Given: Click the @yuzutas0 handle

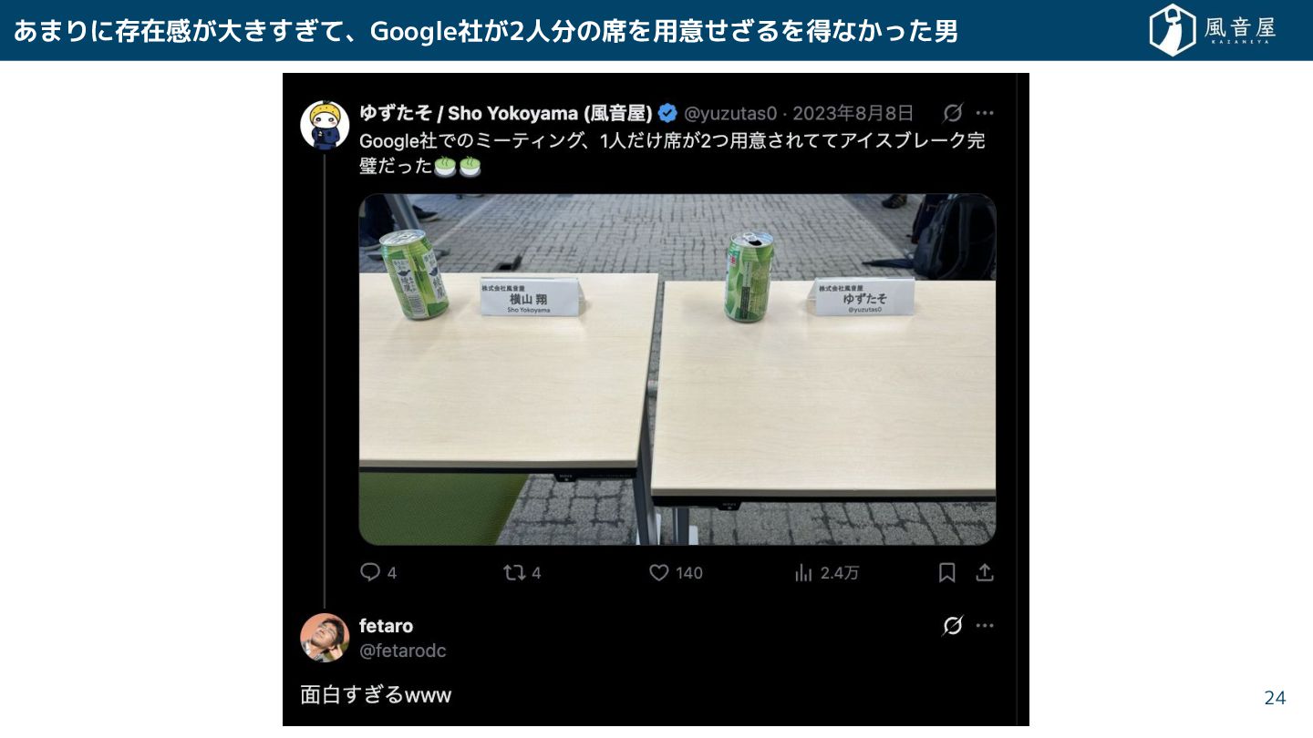Looking at the screenshot, I should (729, 113).
